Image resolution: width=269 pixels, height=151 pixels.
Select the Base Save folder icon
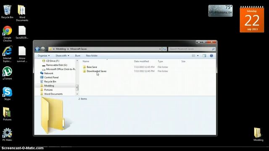pyautogui.click(x=84, y=67)
